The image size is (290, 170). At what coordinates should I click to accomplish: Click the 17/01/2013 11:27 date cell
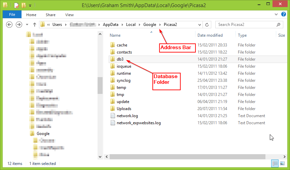point(212,88)
